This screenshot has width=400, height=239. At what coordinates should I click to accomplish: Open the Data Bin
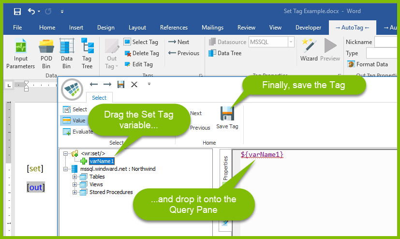click(66, 54)
